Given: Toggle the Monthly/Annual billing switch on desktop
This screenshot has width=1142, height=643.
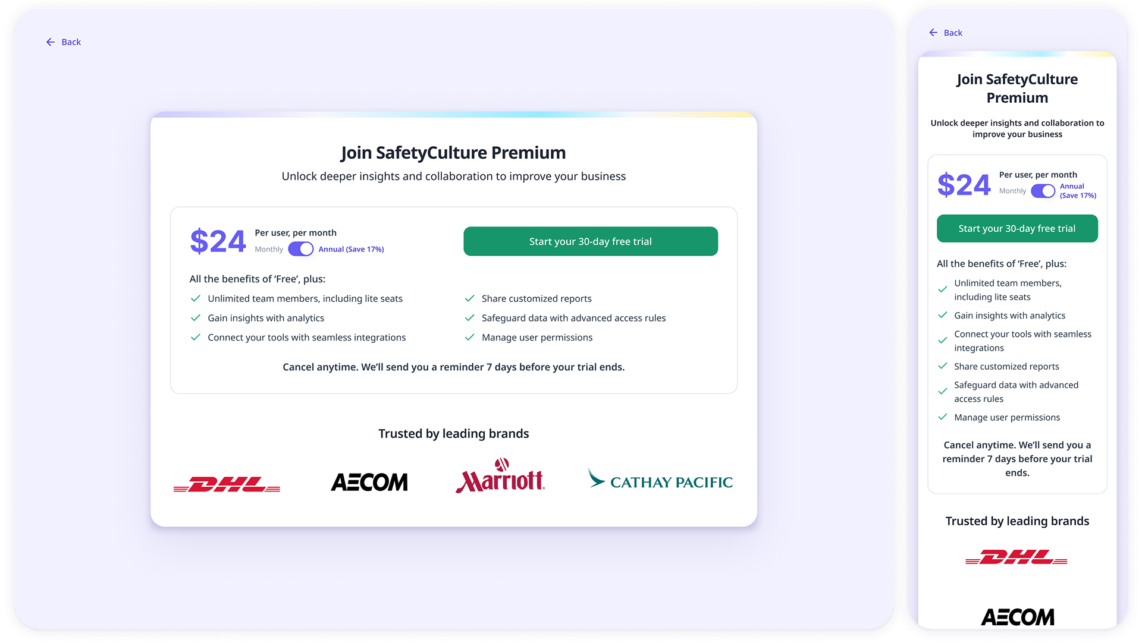Looking at the screenshot, I should [301, 249].
